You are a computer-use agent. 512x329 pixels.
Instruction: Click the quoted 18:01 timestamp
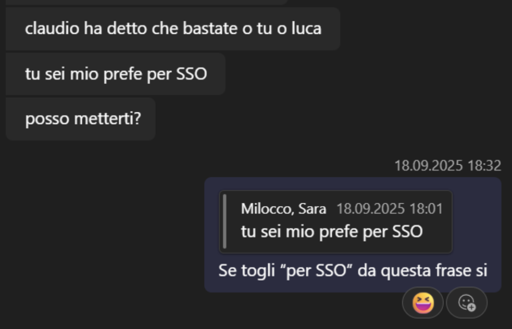[x=389, y=209]
